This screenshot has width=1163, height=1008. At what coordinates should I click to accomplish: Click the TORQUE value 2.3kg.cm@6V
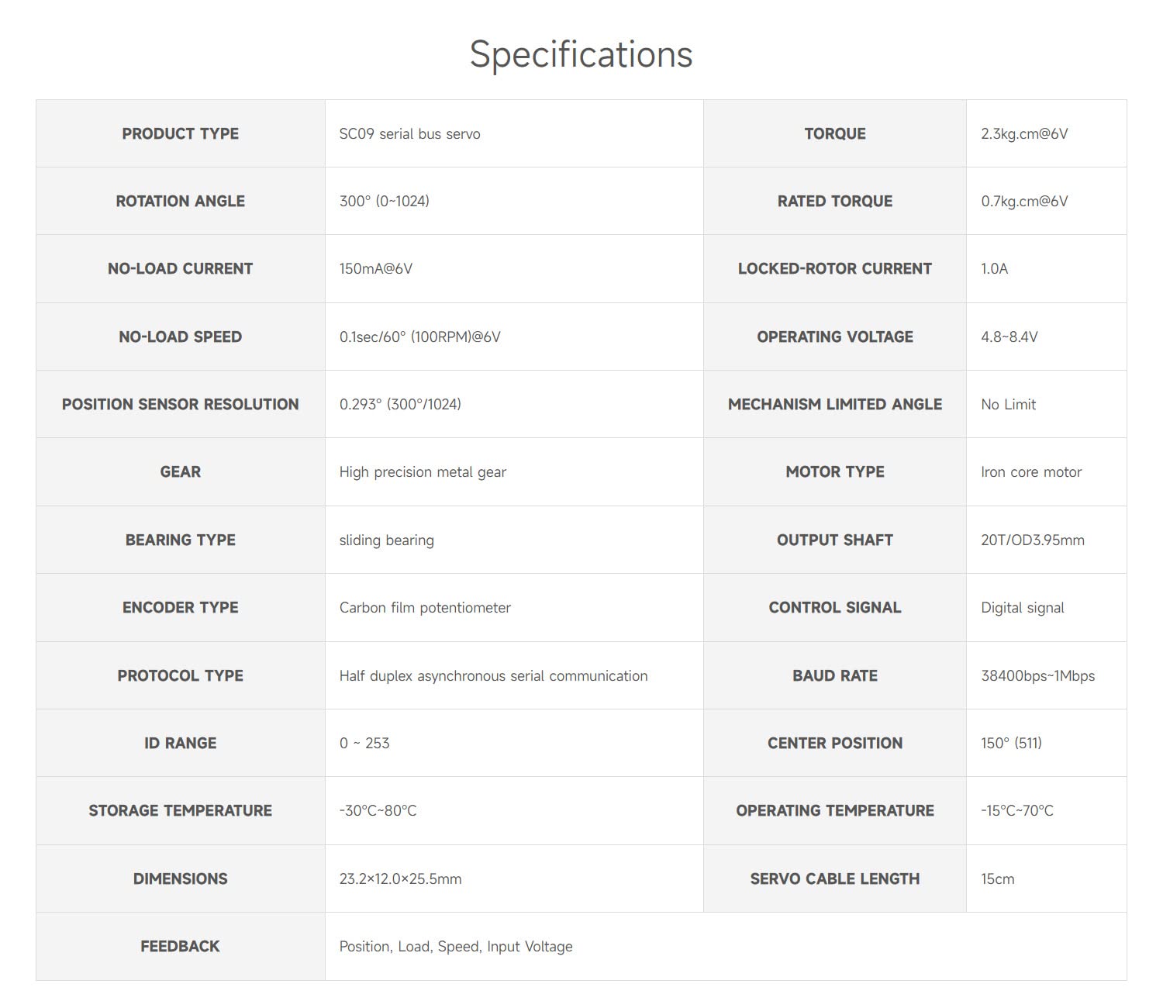(1024, 134)
